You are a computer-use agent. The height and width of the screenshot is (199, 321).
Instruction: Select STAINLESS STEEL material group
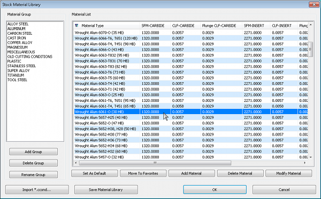click(x=21, y=66)
